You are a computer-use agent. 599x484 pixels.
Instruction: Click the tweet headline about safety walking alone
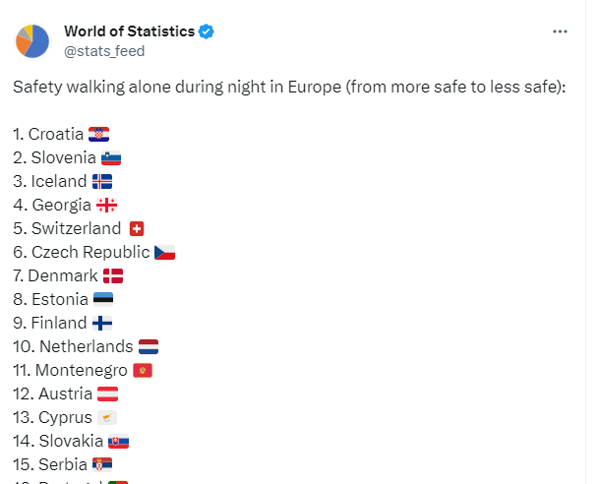[289, 85]
